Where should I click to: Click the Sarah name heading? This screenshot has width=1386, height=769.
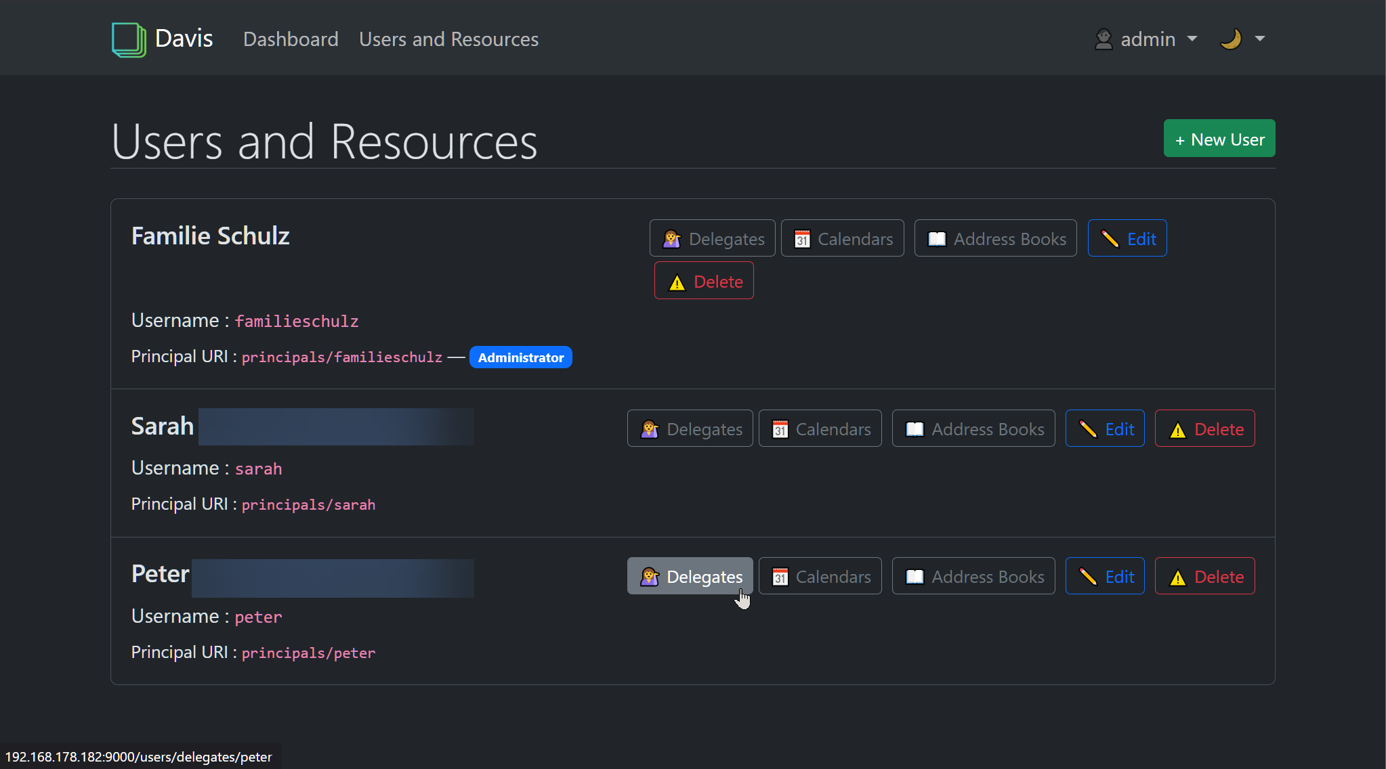click(x=163, y=426)
